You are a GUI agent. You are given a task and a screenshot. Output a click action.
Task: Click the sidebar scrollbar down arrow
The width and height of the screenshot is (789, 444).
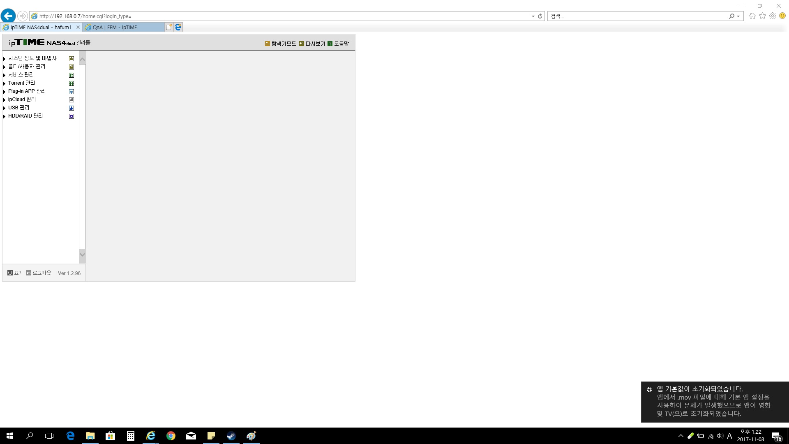point(82,255)
